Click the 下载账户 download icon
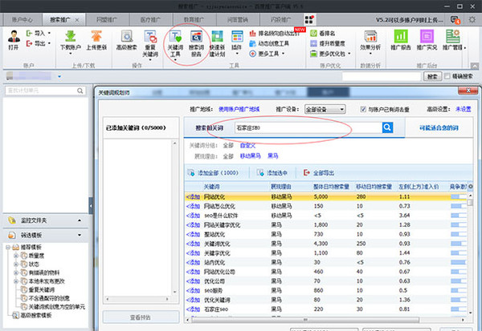 [71, 36]
